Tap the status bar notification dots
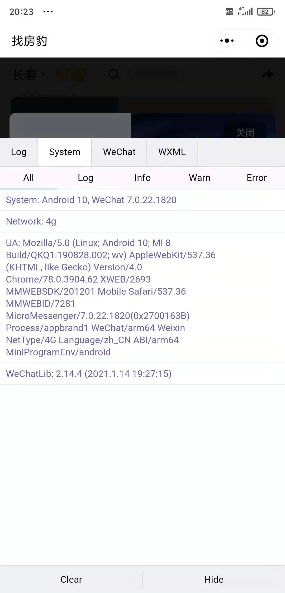Viewport: 285px width, 593px height. click(x=48, y=12)
